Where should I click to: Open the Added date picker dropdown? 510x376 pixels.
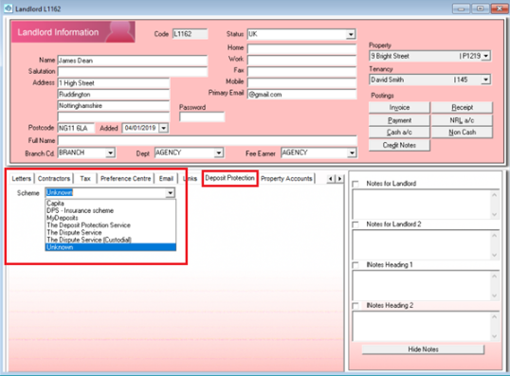pyautogui.click(x=164, y=128)
